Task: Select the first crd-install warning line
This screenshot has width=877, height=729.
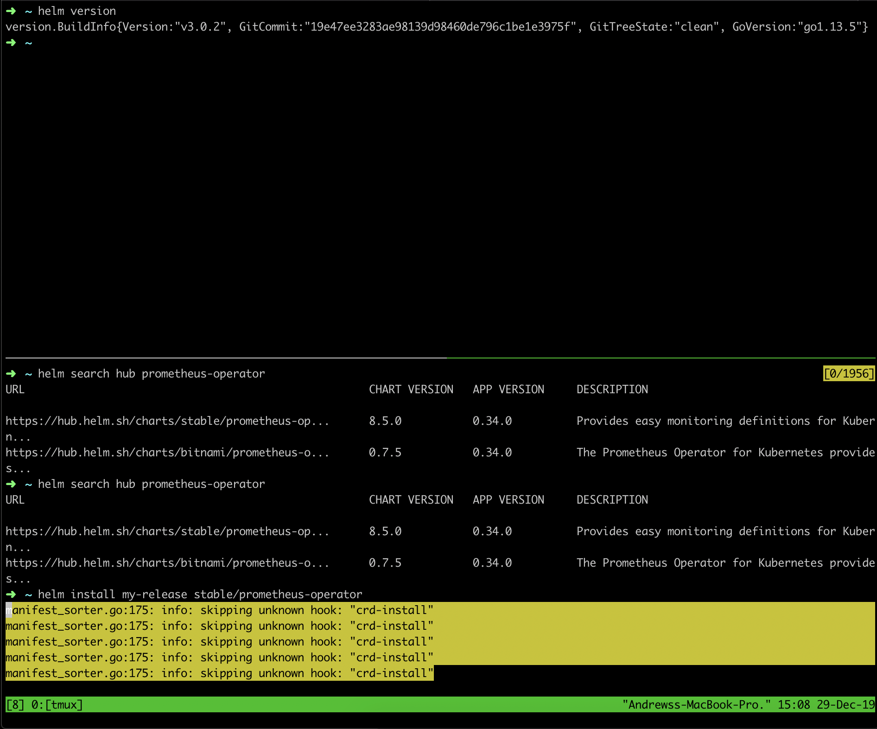Action: click(218, 610)
